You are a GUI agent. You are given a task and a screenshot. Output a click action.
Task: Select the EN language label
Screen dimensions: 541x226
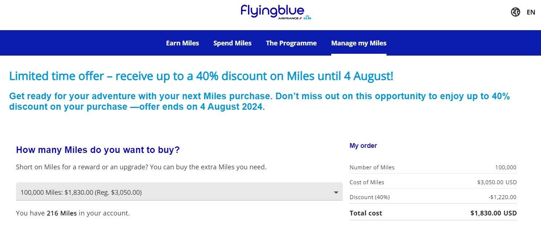pyautogui.click(x=531, y=12)
